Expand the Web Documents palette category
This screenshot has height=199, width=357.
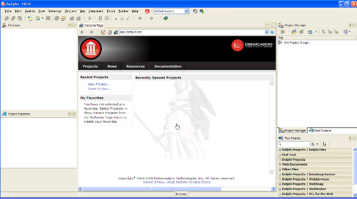(280, 165)
